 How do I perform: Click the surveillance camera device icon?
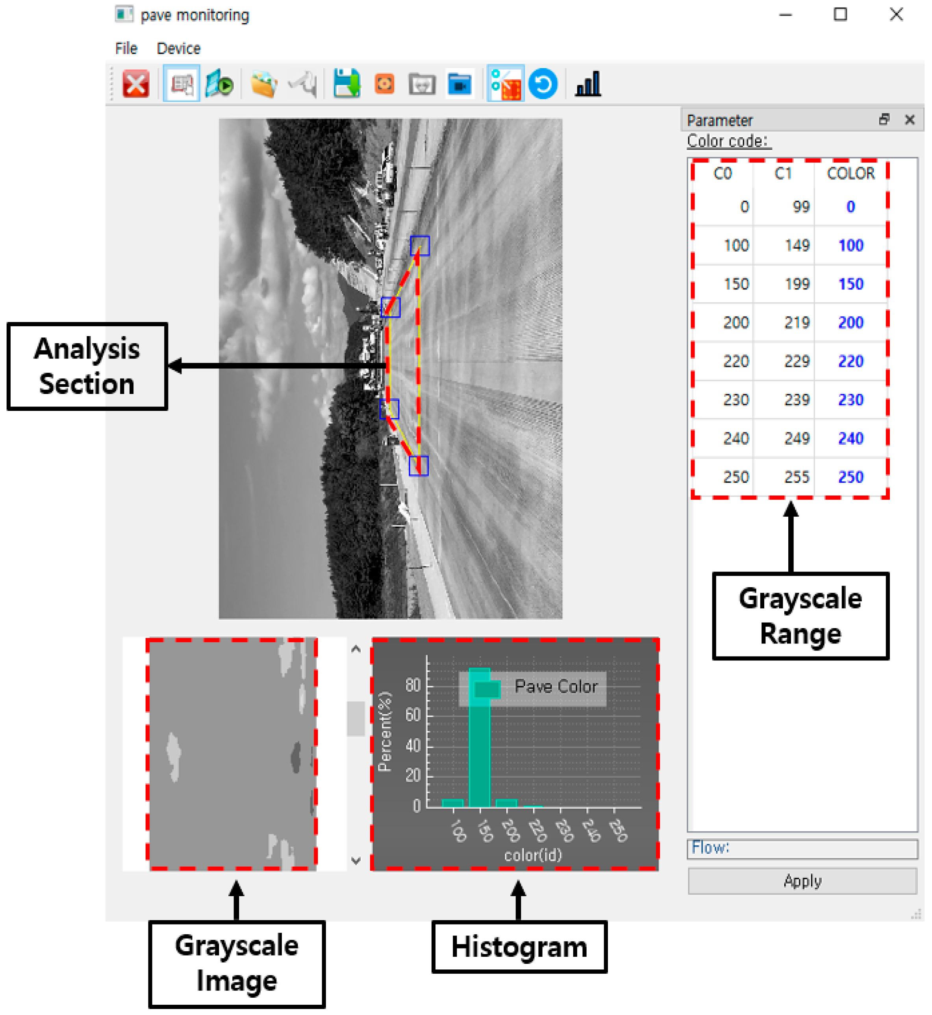[303, 84]
